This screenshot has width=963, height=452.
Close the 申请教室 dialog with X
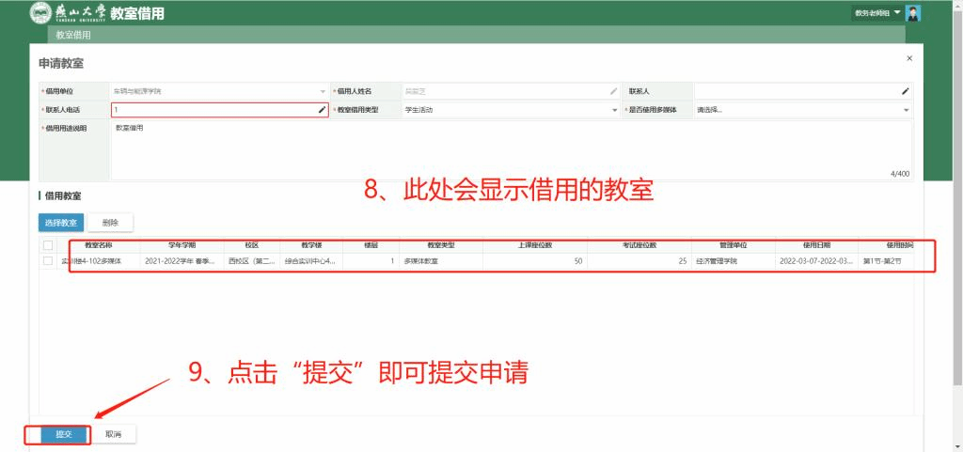click(x=908, y=58)
